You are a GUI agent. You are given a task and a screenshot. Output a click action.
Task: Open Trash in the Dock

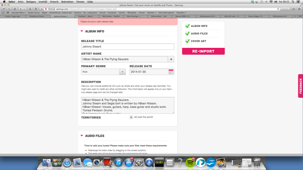click(x=257, y=162)
